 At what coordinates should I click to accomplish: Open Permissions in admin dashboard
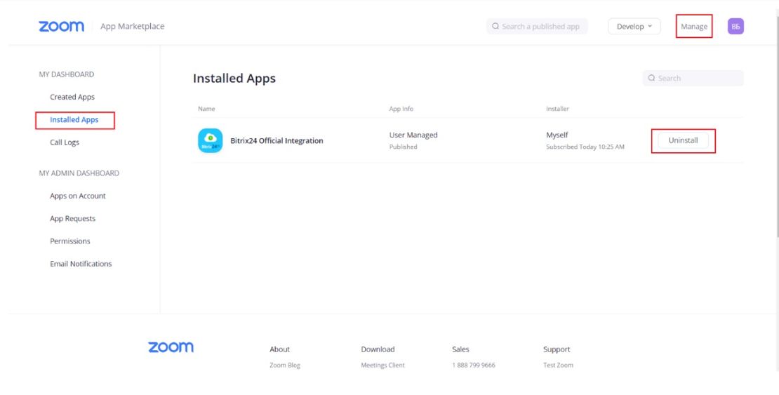(70, 241)
